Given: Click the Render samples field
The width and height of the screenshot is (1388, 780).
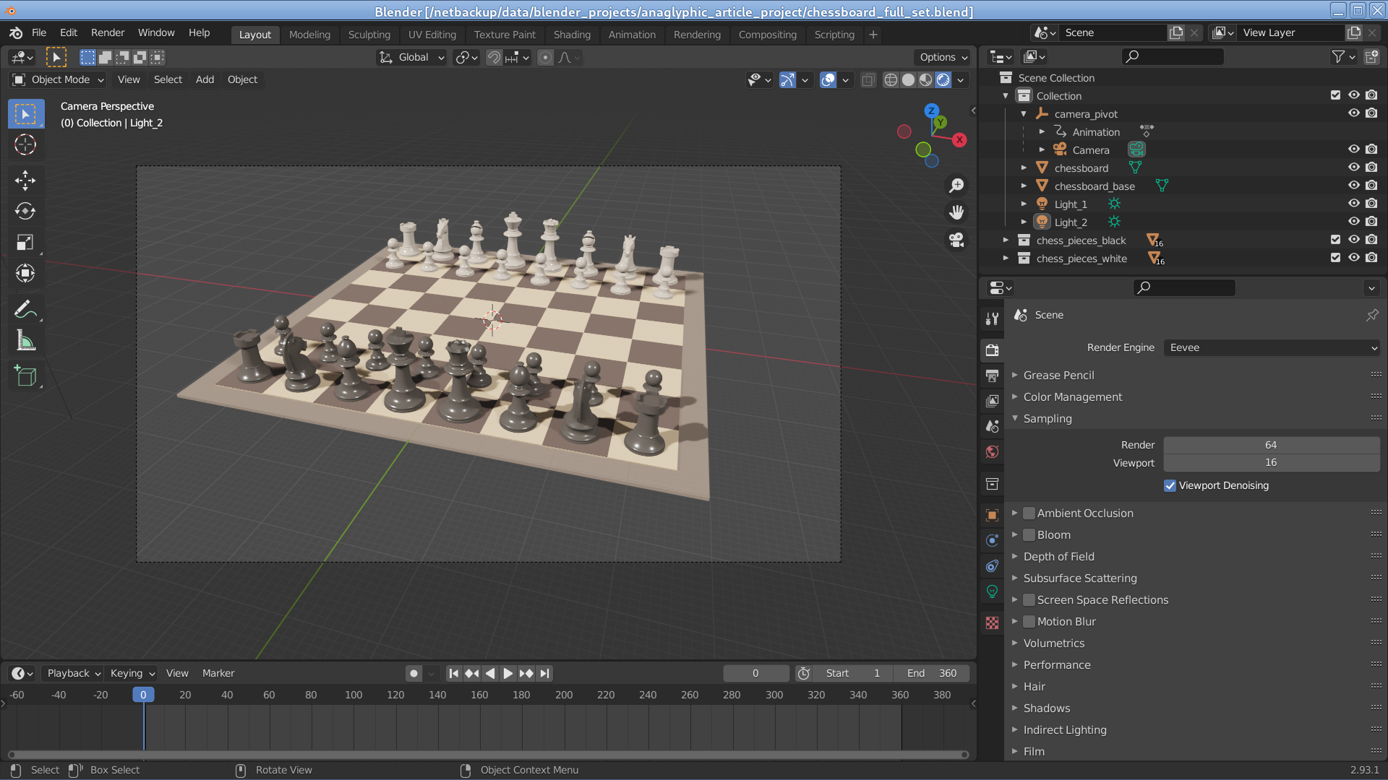Looking at the screenshot, I should [x=1270, y=445].
